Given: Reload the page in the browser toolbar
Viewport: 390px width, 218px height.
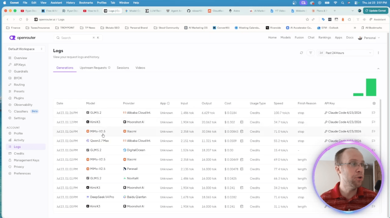Looking at the screenshot, I should [20, 19].
